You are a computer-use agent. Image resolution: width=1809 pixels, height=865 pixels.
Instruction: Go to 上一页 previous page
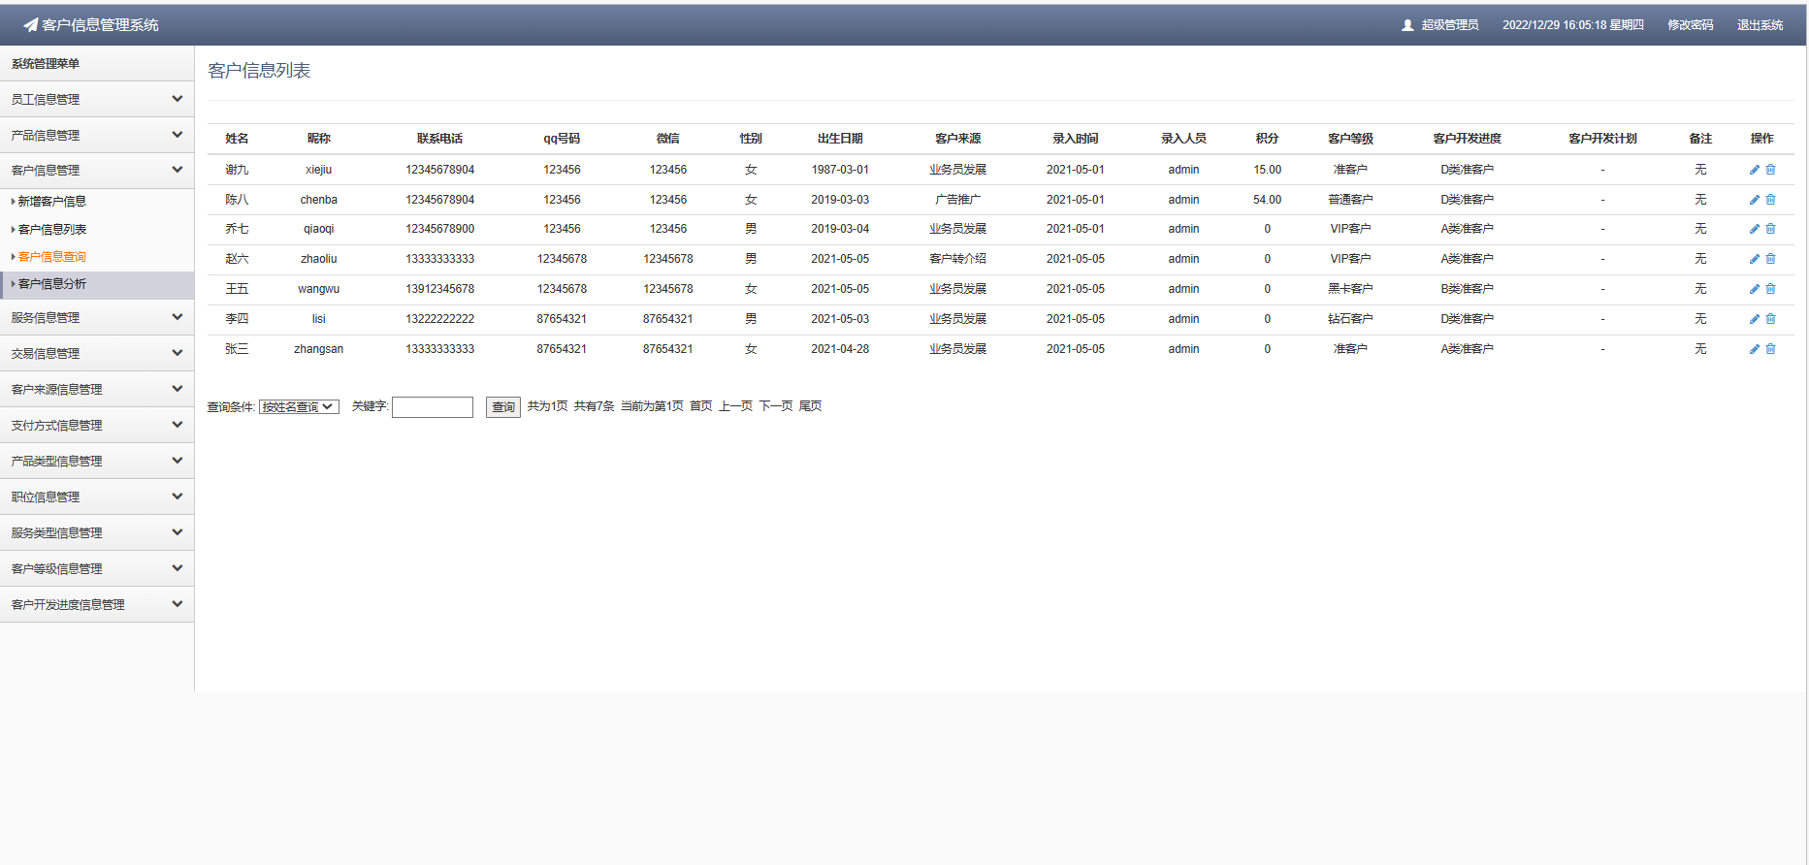pos(735,406)
